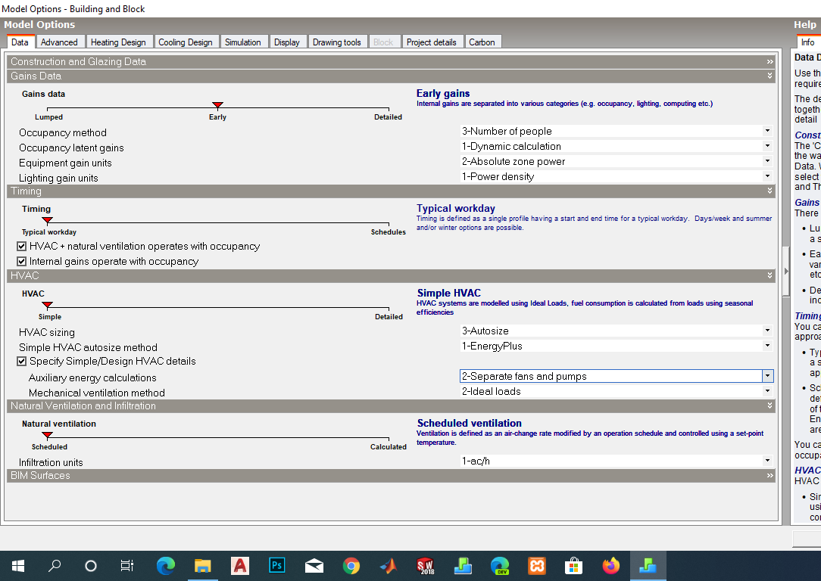Switch to the Project details tab
Screen dimensions: 821x581
coord(432,42)
